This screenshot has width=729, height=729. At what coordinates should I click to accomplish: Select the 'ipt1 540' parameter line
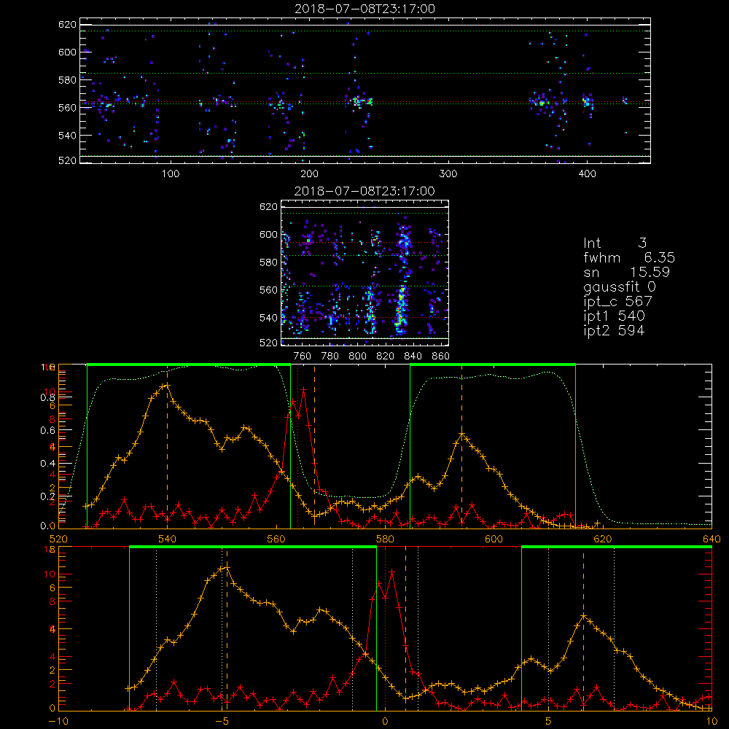614,316
